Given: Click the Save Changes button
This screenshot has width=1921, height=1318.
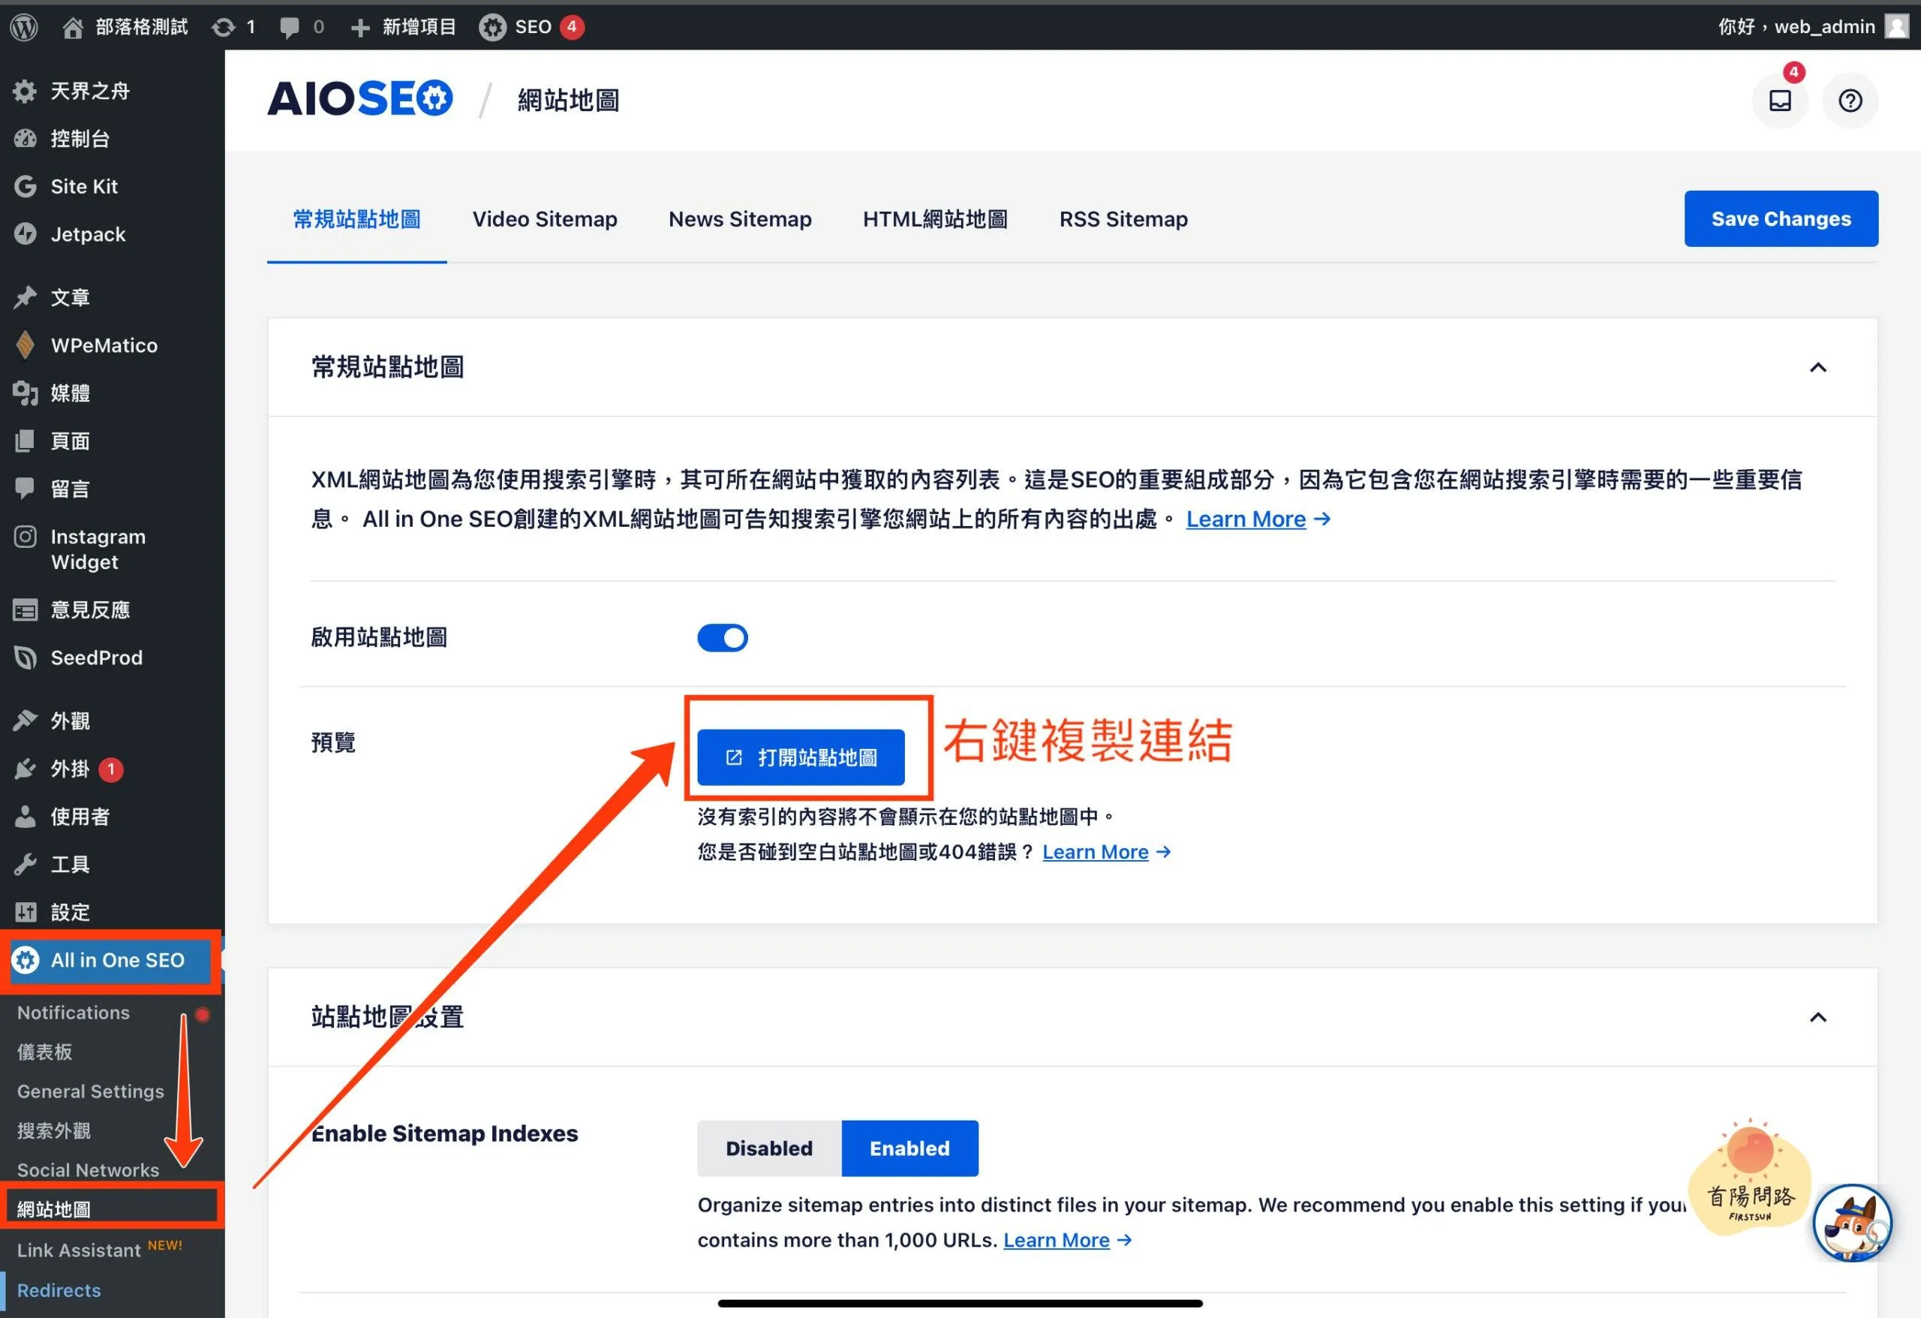Looking at the screenshot, I should coord(1781,218).
